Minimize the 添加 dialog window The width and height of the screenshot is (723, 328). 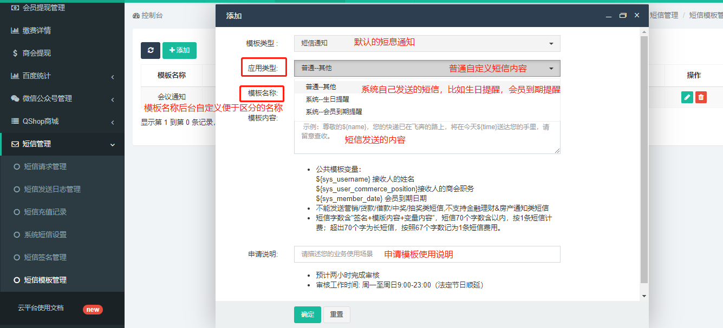click(x=609, y=16)
